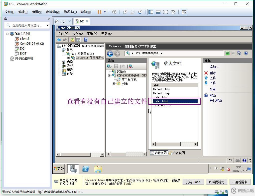Take a snapshot of the virtual machine
255x196 pixels.
click(x=125, y=12)
